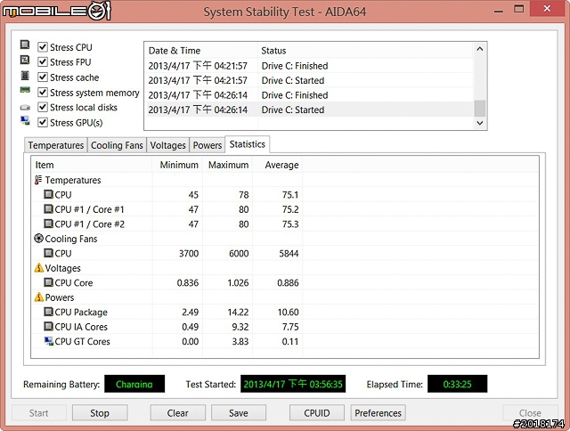The width and height of the screenshot is (570, 431).
Task: Select the 04:26:14 Drive C: Started log entry
Action: pyautogui.click(x=309, y=110)
